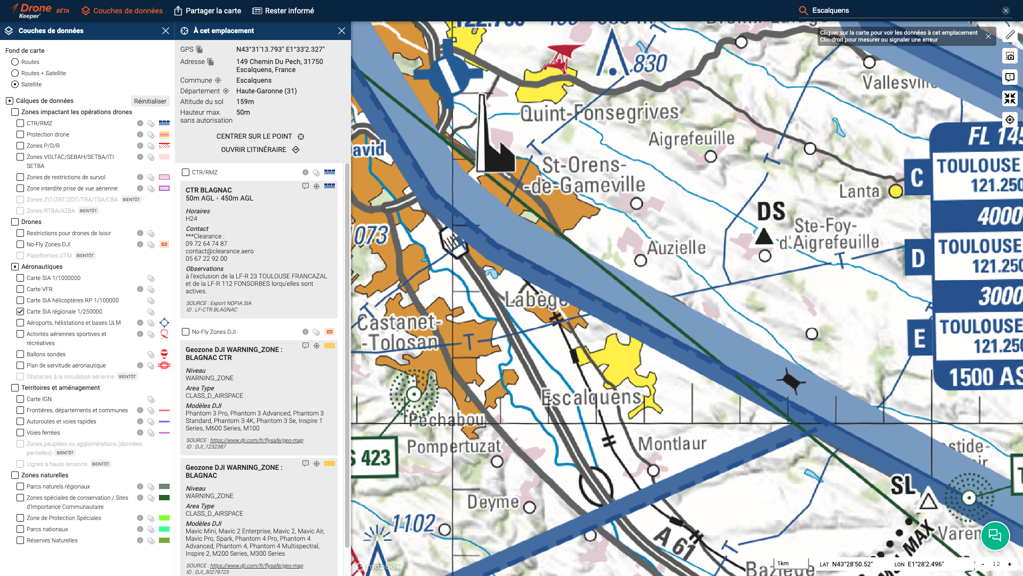The image size is (1023, 576).
Task: Adjust opacity of the Carte VFR layer
Action: click(151, 290)
